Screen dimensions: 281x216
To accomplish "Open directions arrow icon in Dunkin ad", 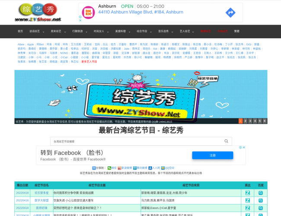I will pyautogui.click(x=230, y=13).
